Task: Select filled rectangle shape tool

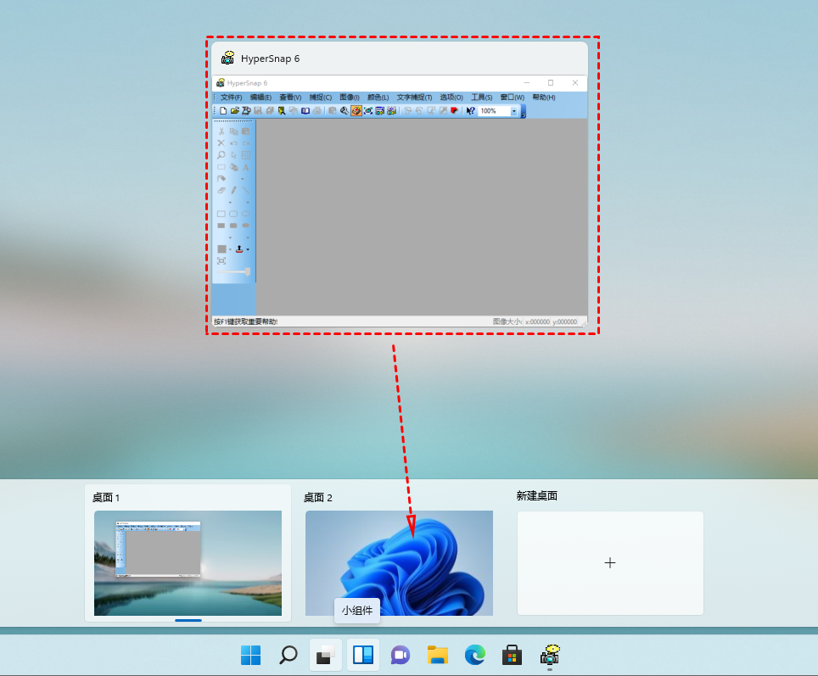Action: click(x=221, y=226)
